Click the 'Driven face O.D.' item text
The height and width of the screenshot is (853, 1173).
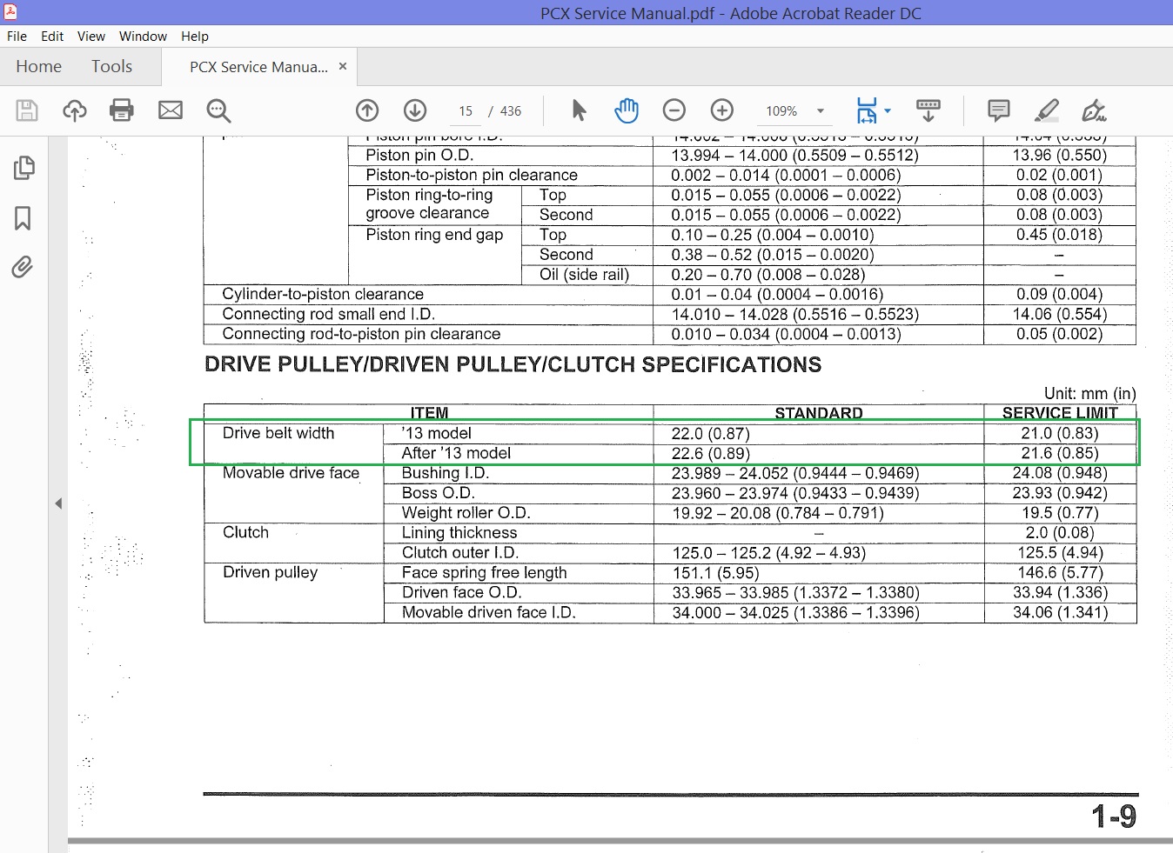[x=461, y=593]
